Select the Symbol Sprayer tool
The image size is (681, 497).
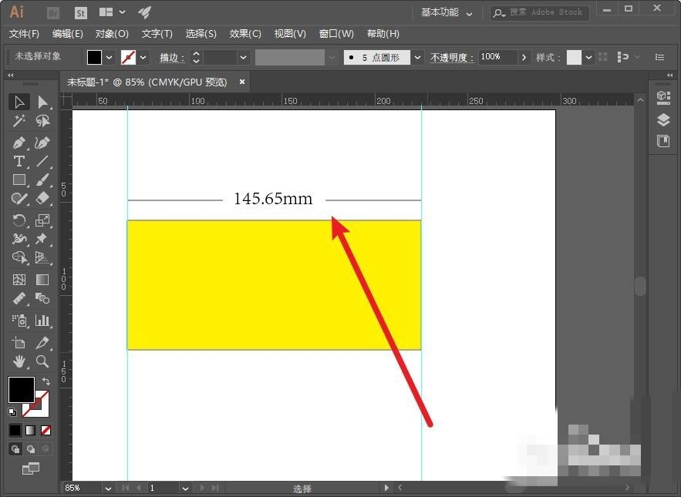coord(19,321)
